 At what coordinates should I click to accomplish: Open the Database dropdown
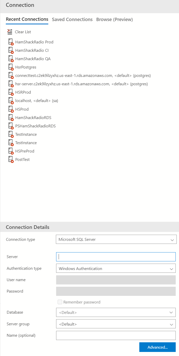(116, 312)
